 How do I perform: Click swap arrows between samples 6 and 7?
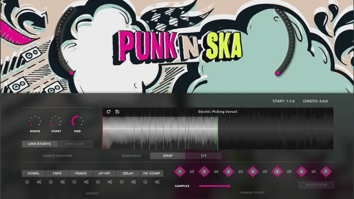click(x=314, y=171)
